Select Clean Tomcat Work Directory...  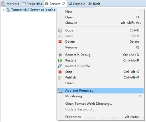pyautogui.click(x=88, y=104)
